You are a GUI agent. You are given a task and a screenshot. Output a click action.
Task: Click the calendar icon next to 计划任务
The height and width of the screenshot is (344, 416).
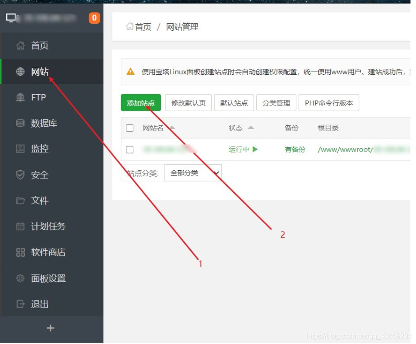[x=20, y=226]
